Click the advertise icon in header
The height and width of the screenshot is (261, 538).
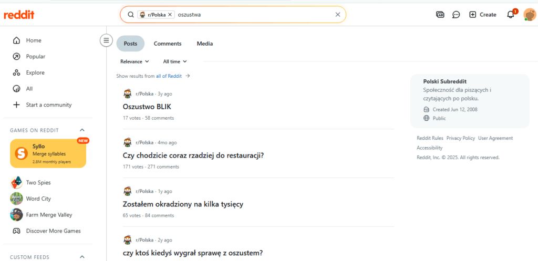pyautogui.click(x=440, y=15)
